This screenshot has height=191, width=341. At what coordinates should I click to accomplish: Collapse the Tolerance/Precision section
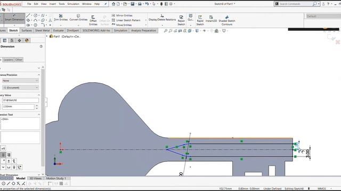point(39,75)
